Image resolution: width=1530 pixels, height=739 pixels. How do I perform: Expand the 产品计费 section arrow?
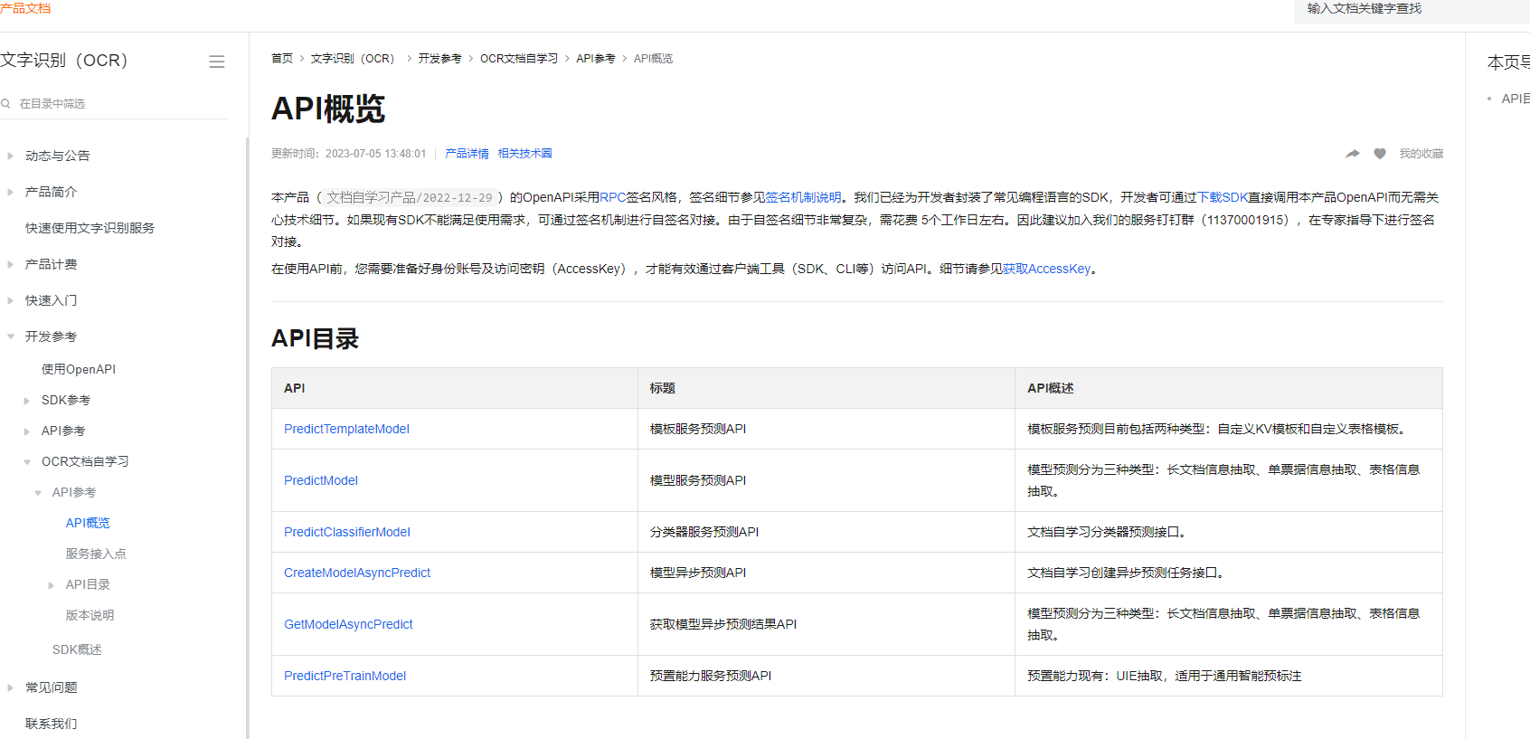click(x=10, y=264)
